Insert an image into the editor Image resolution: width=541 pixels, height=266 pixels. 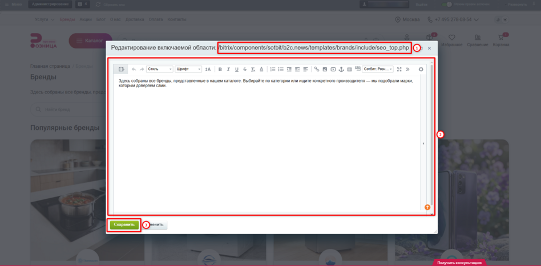point(325,69)
